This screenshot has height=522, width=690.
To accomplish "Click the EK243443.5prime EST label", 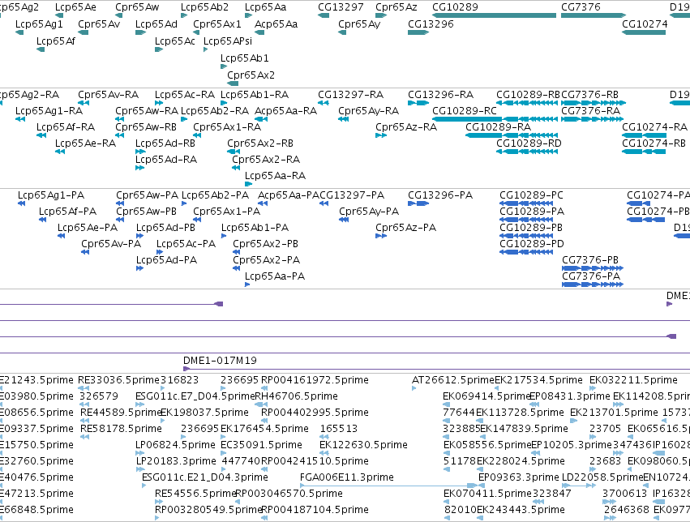I will [521, 510].
